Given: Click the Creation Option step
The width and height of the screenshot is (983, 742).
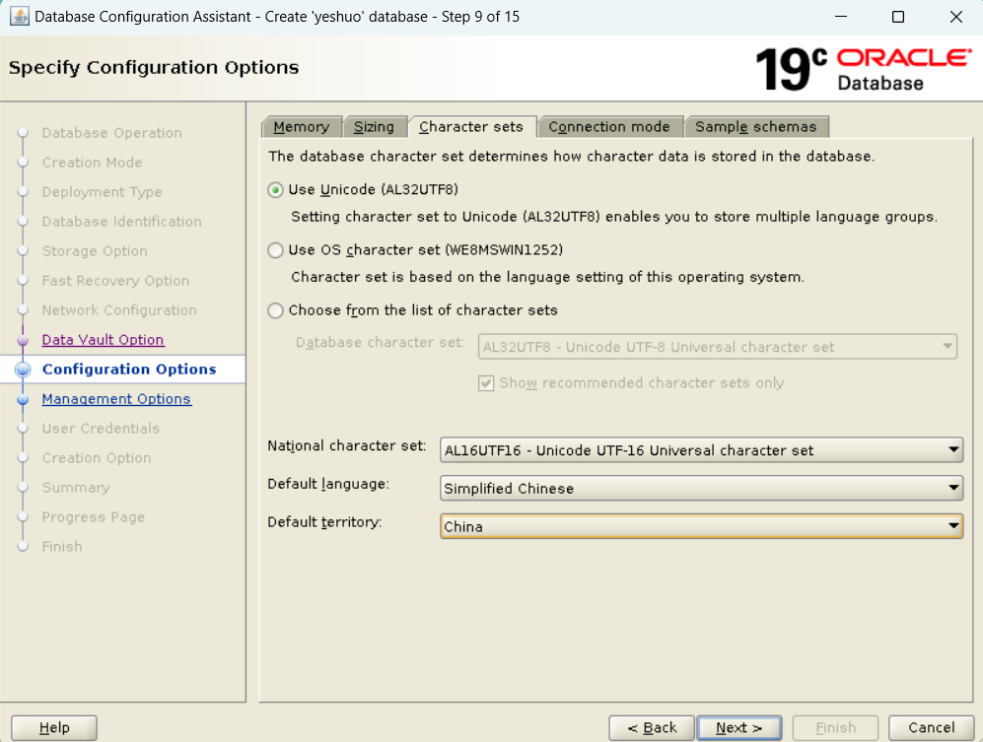Looking at the screenshot, I should [97, 458].
